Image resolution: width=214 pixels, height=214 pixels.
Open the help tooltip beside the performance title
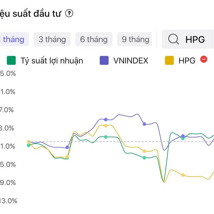pyautogui.click(x=70, y=14)
